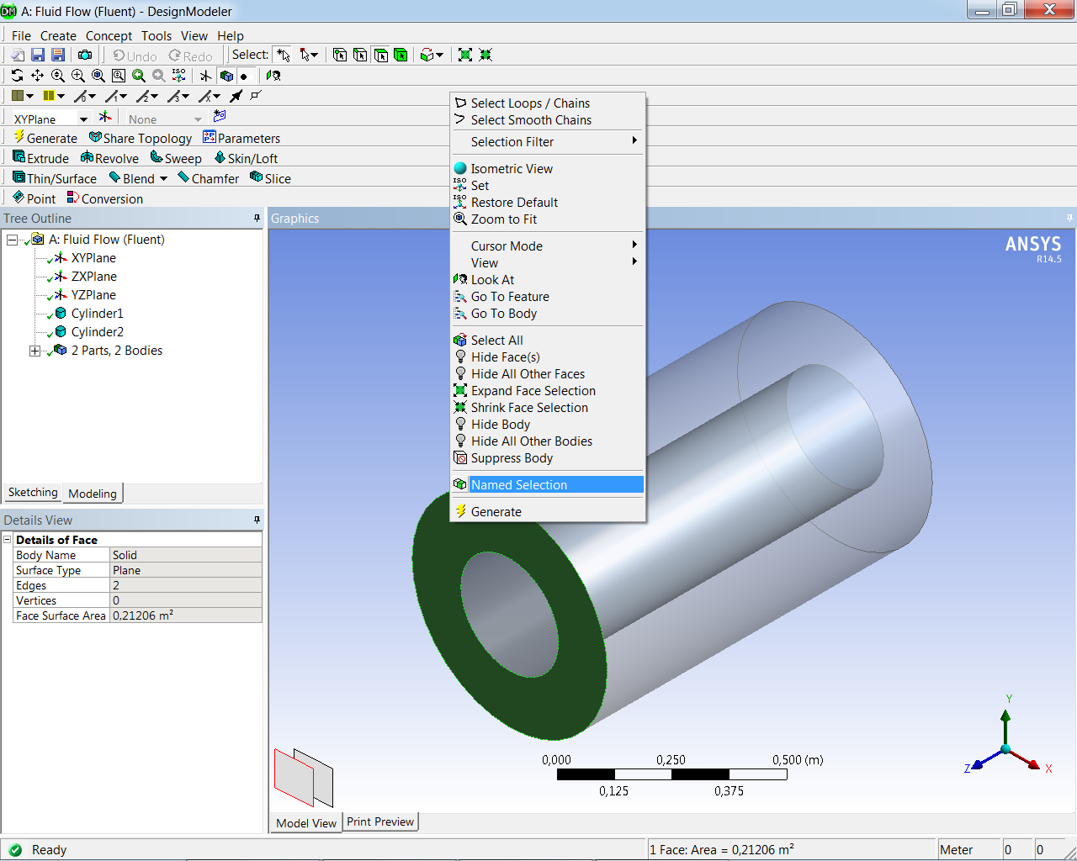Collapse the Details of Face section
This screenshot has width=1077, height=861.
8,539
